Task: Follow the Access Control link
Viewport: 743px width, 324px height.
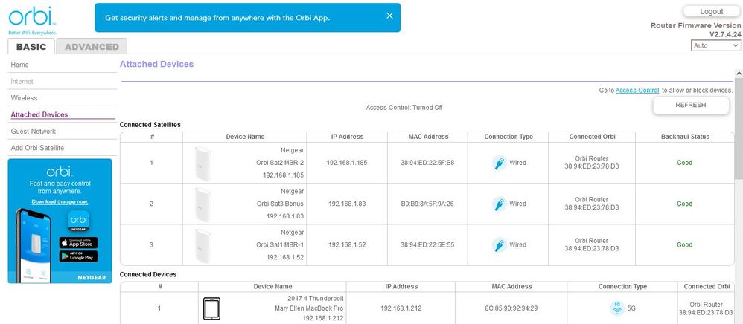Action: point(637,91)
